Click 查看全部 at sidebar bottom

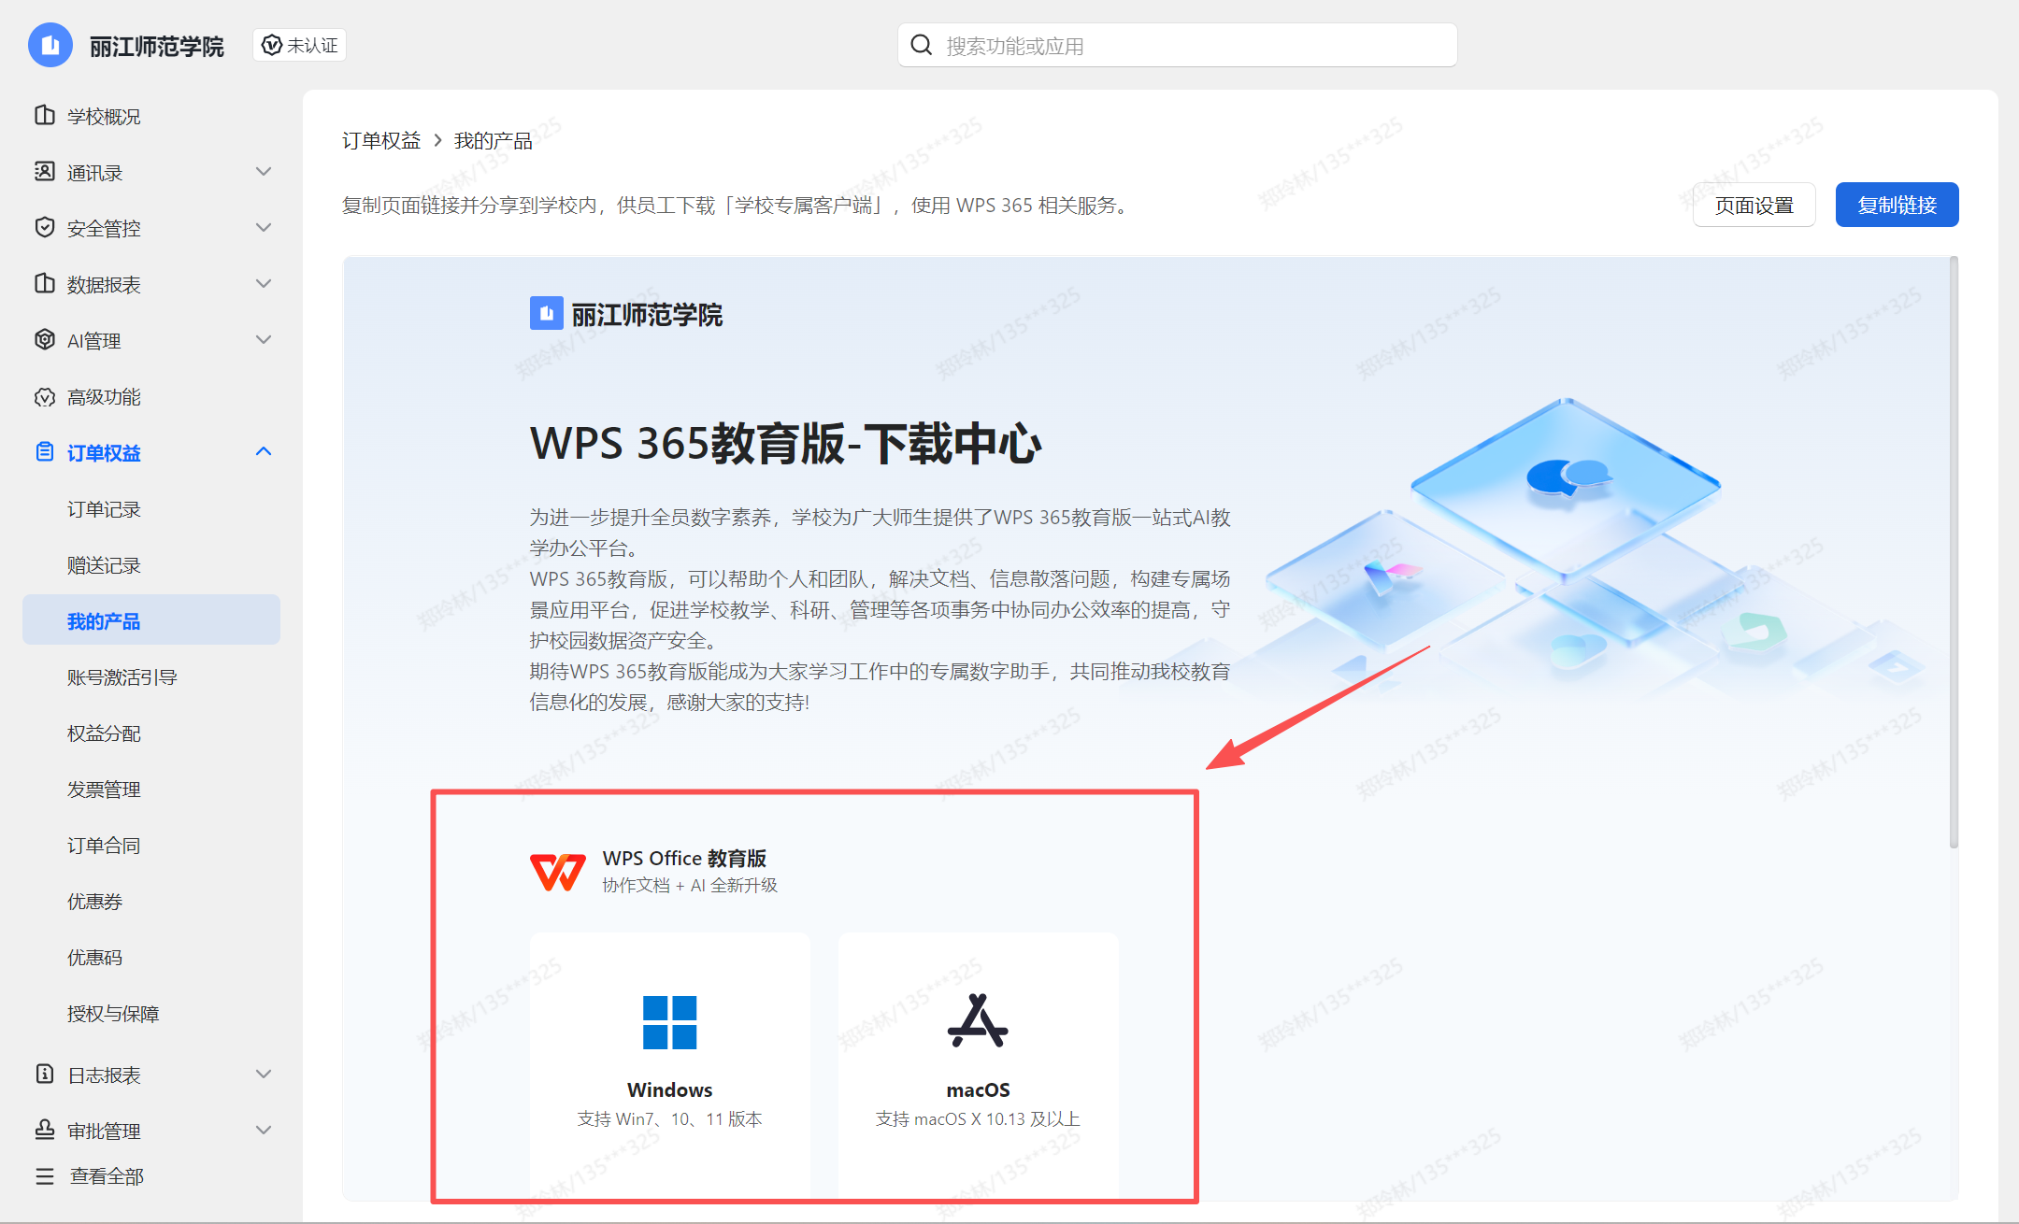click(x=107, y=1176)
